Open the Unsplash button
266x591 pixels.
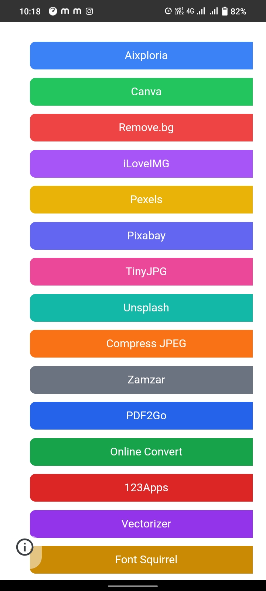pyautogui.click(x=146, y=308)
